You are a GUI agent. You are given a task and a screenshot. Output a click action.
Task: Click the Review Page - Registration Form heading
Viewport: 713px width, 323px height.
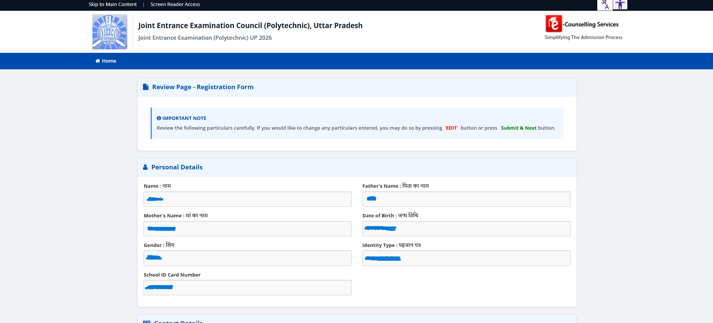click(203, 87)
